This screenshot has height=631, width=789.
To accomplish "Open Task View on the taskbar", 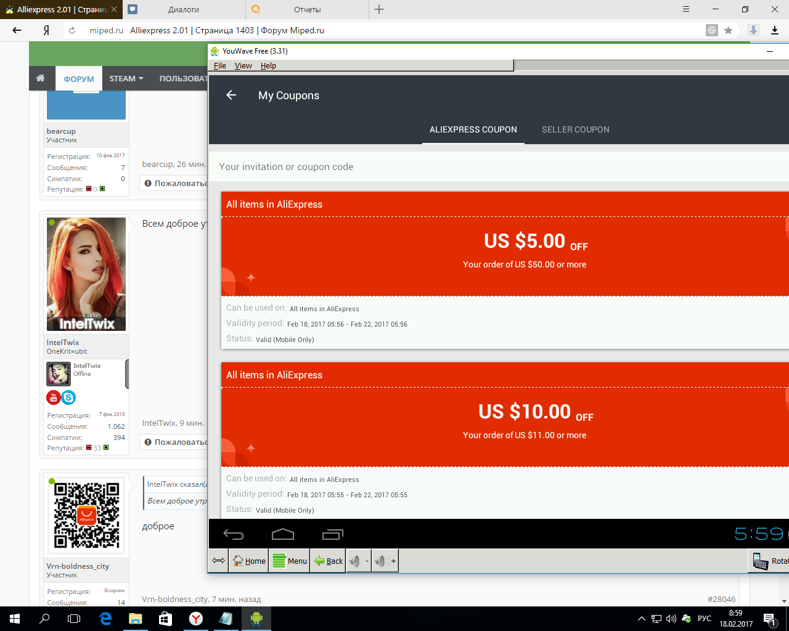I will (74, 619).
